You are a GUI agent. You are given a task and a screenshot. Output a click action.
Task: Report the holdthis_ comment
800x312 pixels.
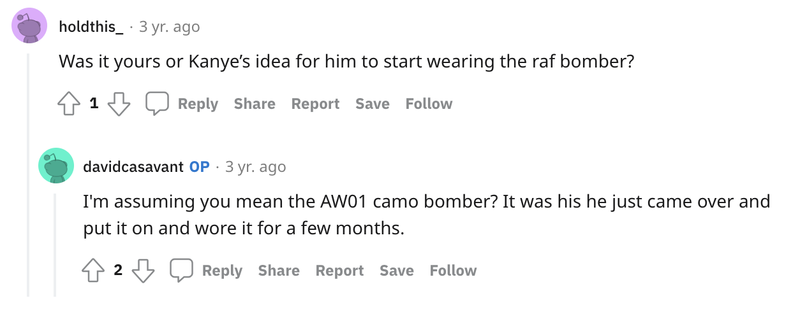pyautogui.click(x=315, y=104)
